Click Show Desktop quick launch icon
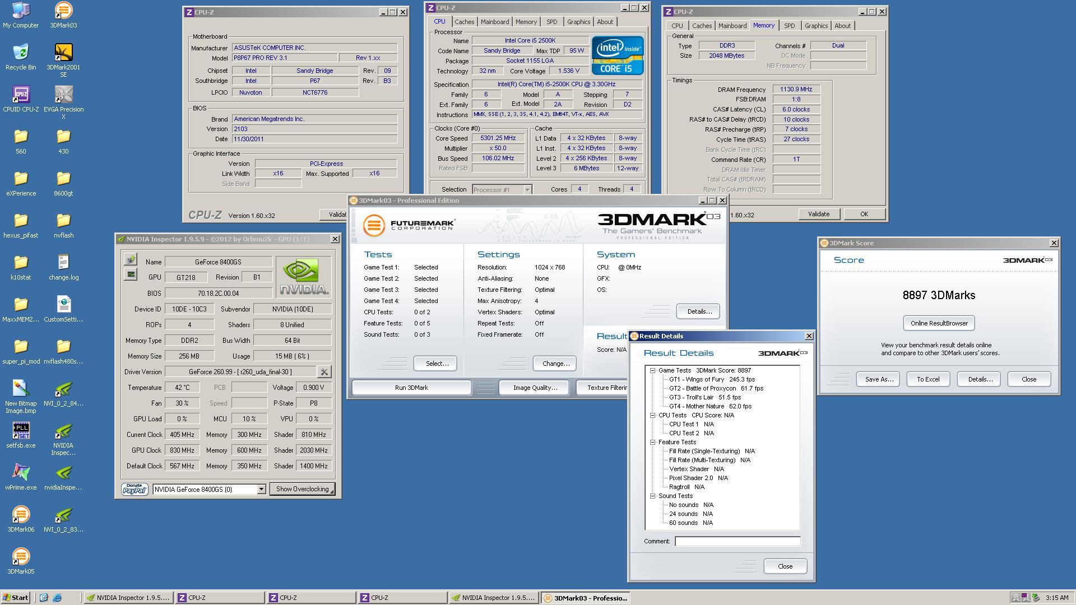1076x605 pixels. (x=44, y=598)
